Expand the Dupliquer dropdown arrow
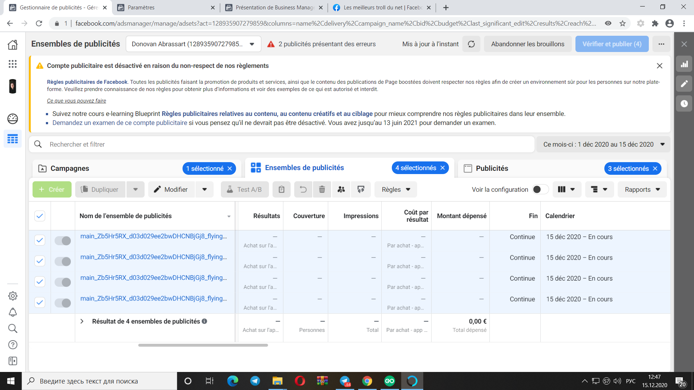This screenshot has width=694, height=390. click(x=136, y=190)
